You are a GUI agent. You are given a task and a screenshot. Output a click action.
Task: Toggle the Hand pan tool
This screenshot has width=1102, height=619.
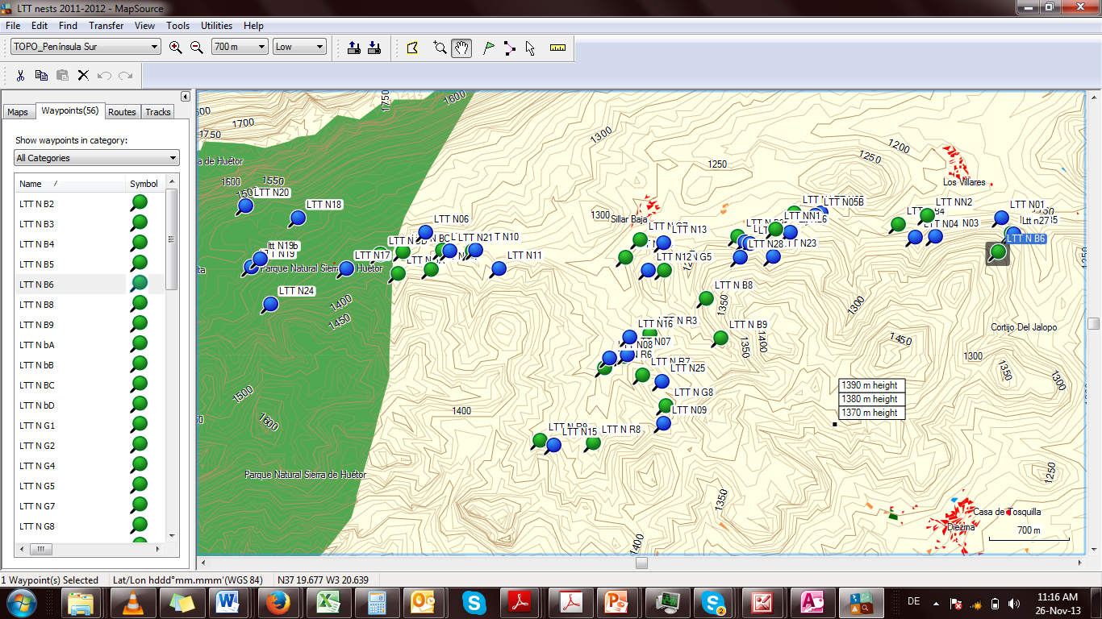pyautogui.click(x=461, y=48)
